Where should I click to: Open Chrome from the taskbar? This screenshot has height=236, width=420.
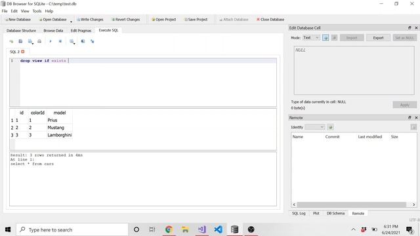169,229
